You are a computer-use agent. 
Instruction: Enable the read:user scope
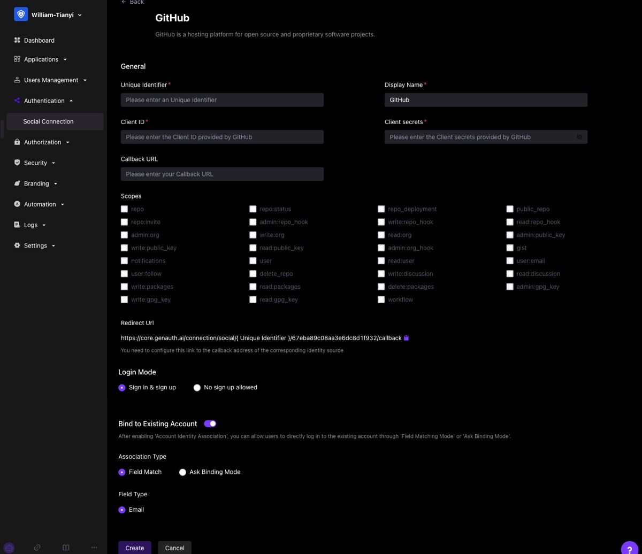click(x=381, y=261)
